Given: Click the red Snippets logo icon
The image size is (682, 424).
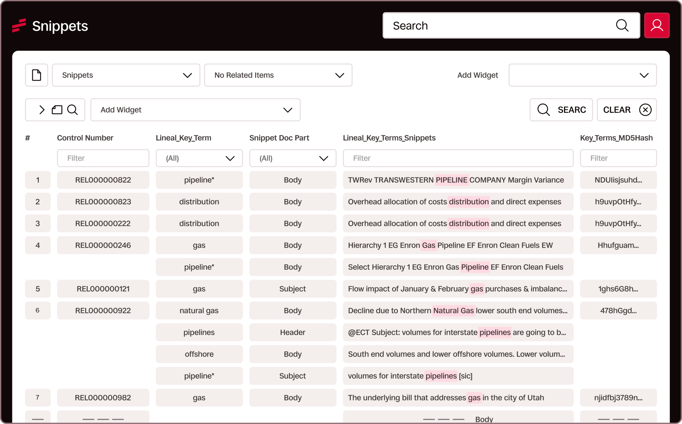Looking at the screenshot, I should click(19, 26).
